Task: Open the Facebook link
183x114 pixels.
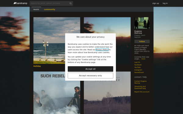Action: (138, 65)
